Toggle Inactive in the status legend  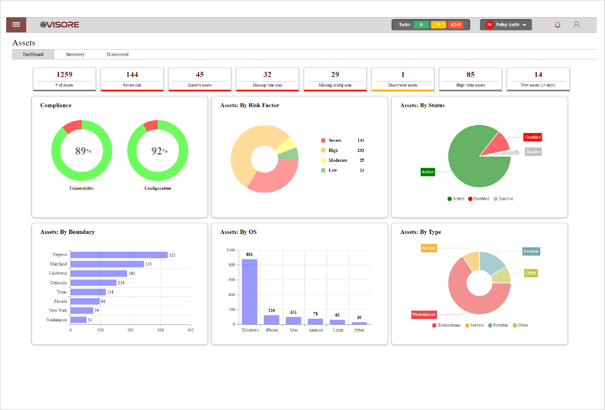[503, 199]
